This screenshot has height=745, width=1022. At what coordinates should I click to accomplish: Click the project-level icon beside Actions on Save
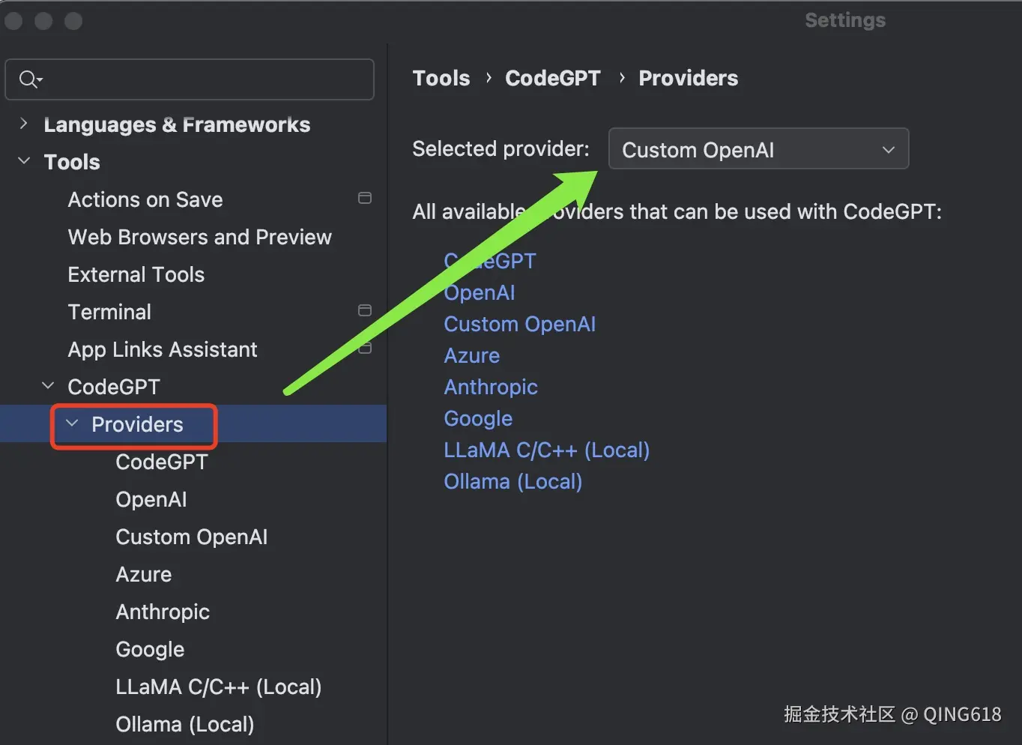coord(365,199)
